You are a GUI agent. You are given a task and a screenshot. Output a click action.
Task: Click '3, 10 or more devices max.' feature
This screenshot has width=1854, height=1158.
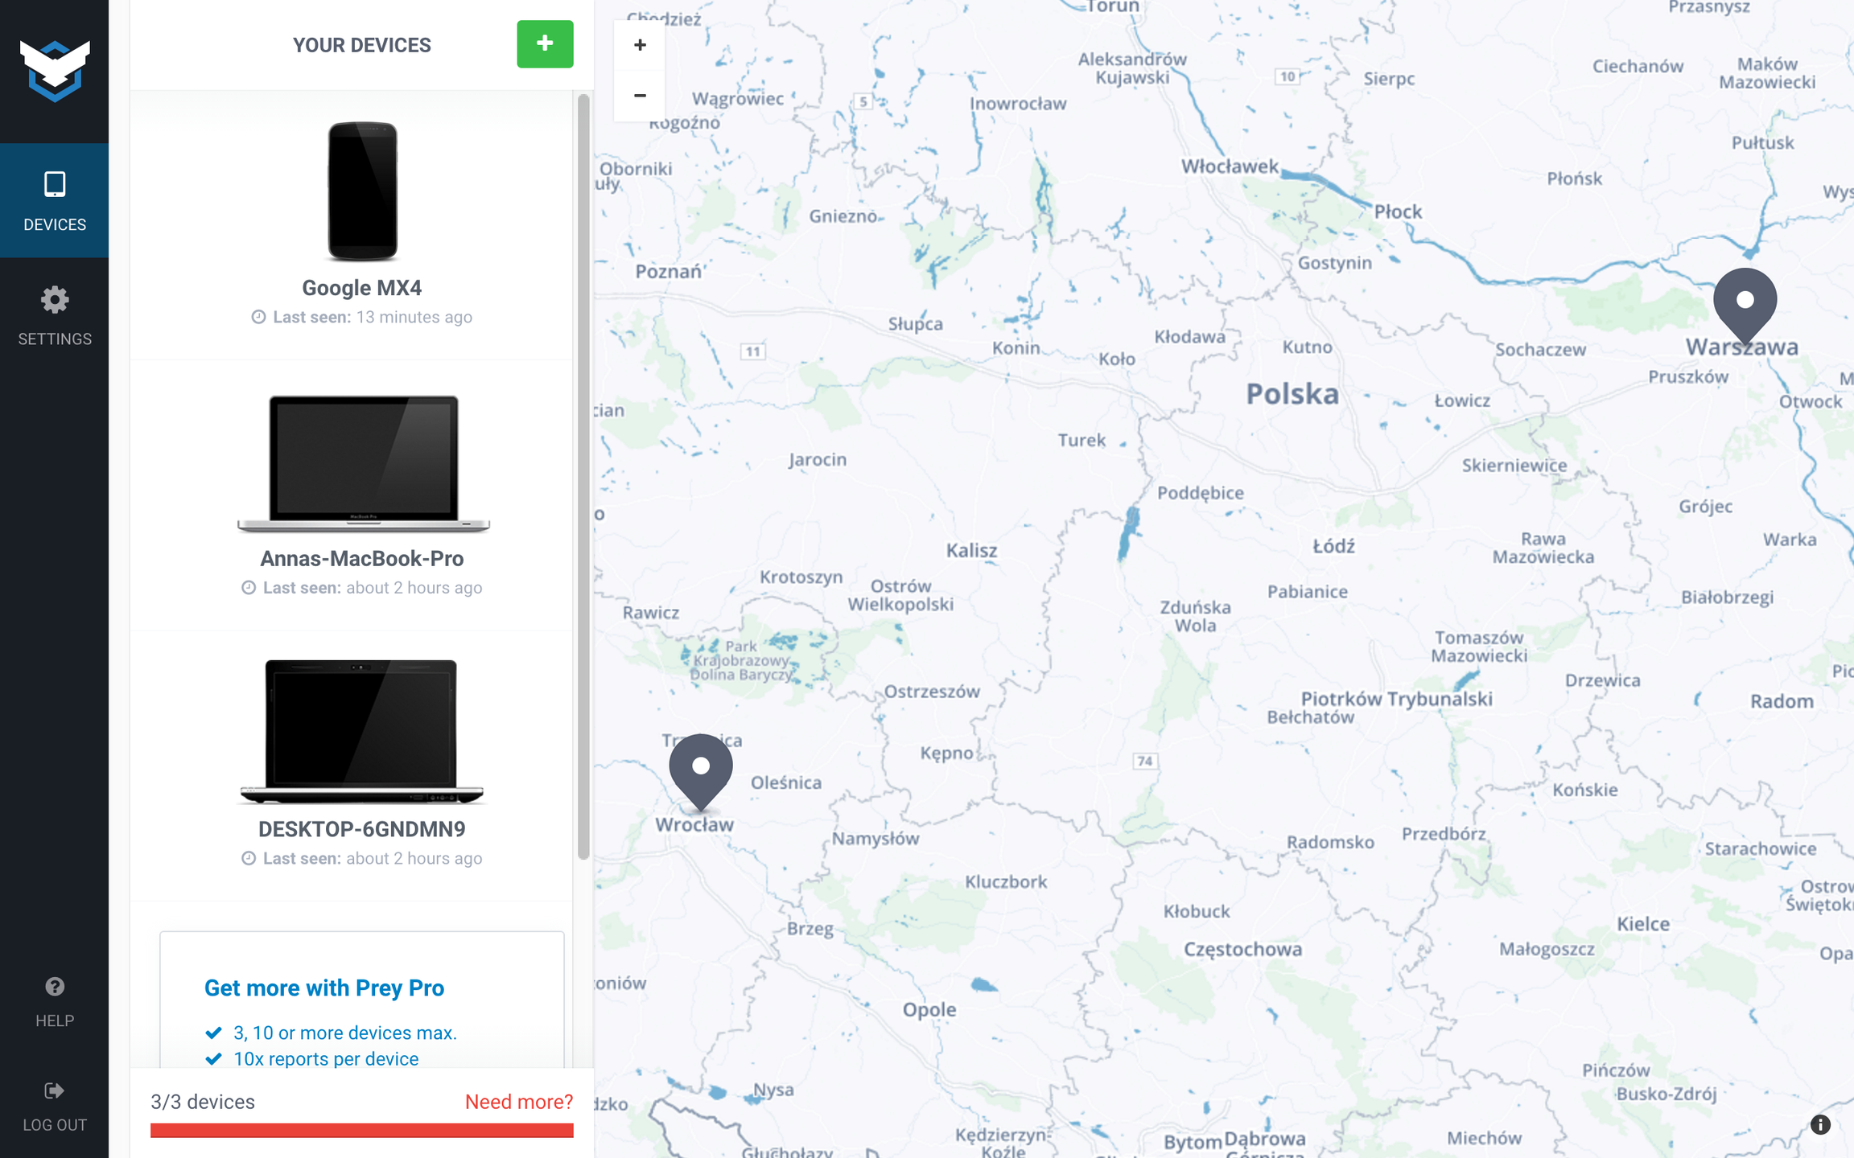(345, 1033)
